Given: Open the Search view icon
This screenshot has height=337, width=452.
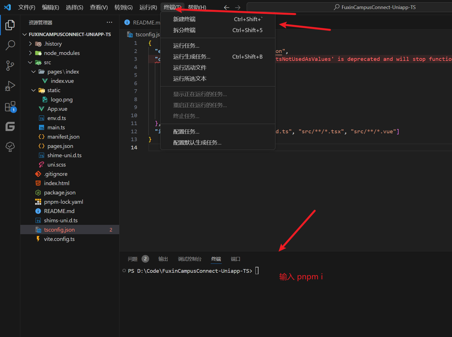Looking at the screenshot, I should [10, 45].
